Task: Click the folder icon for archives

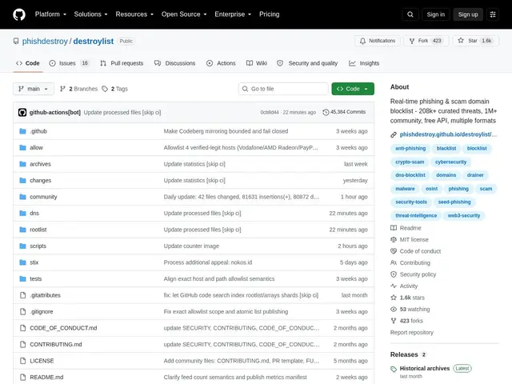Action: (x=22, y=164)
